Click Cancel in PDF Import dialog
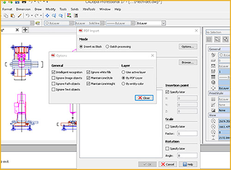 click(x=168, y=164)
